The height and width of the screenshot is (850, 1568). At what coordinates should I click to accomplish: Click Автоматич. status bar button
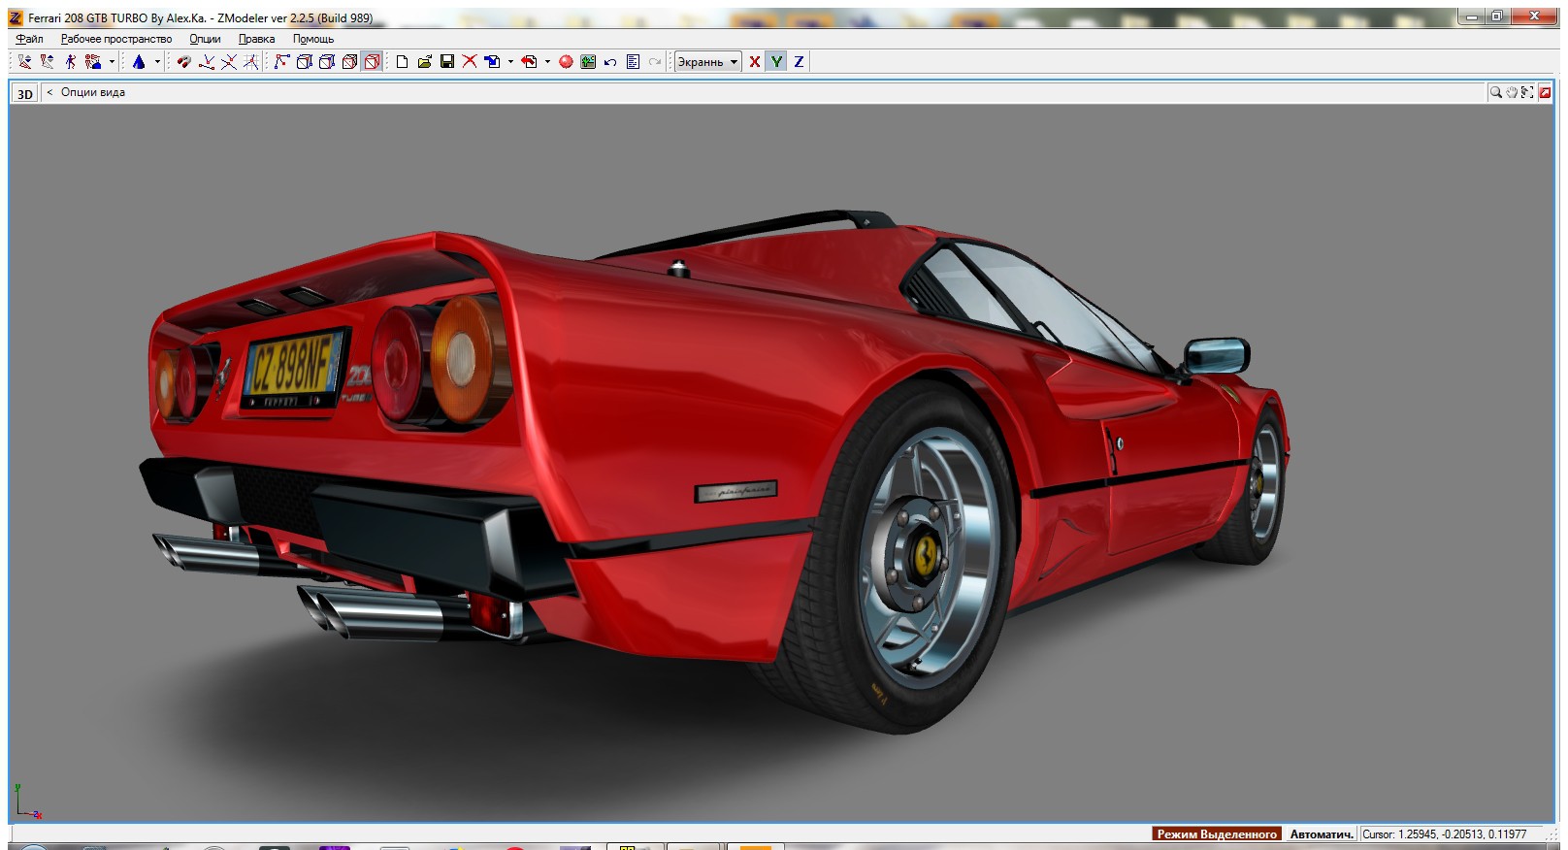pyautogui.click(x=1321, y=834)
